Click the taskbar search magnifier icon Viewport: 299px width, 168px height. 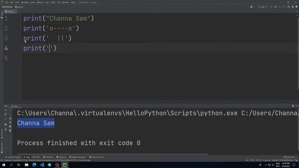(11, 165)
